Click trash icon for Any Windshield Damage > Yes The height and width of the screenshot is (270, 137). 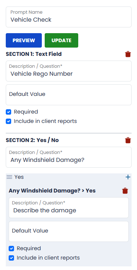coord(125,191)
